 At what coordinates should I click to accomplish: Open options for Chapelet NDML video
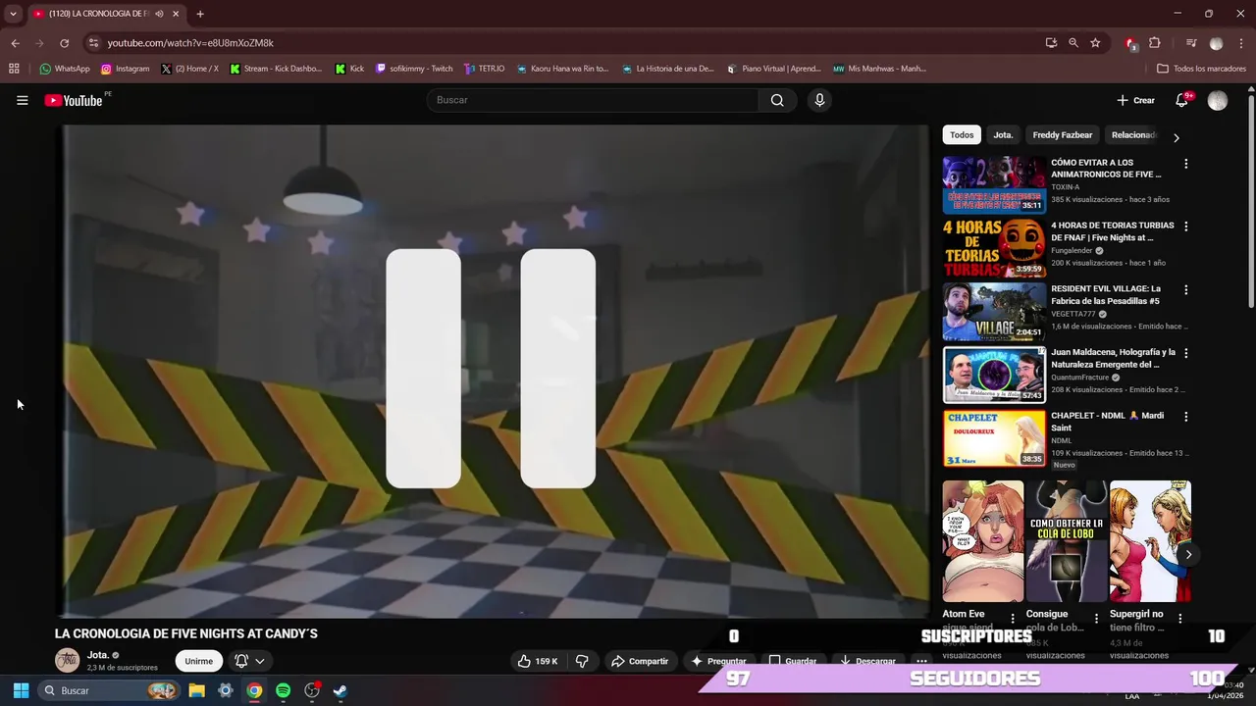coord(1185,417)
